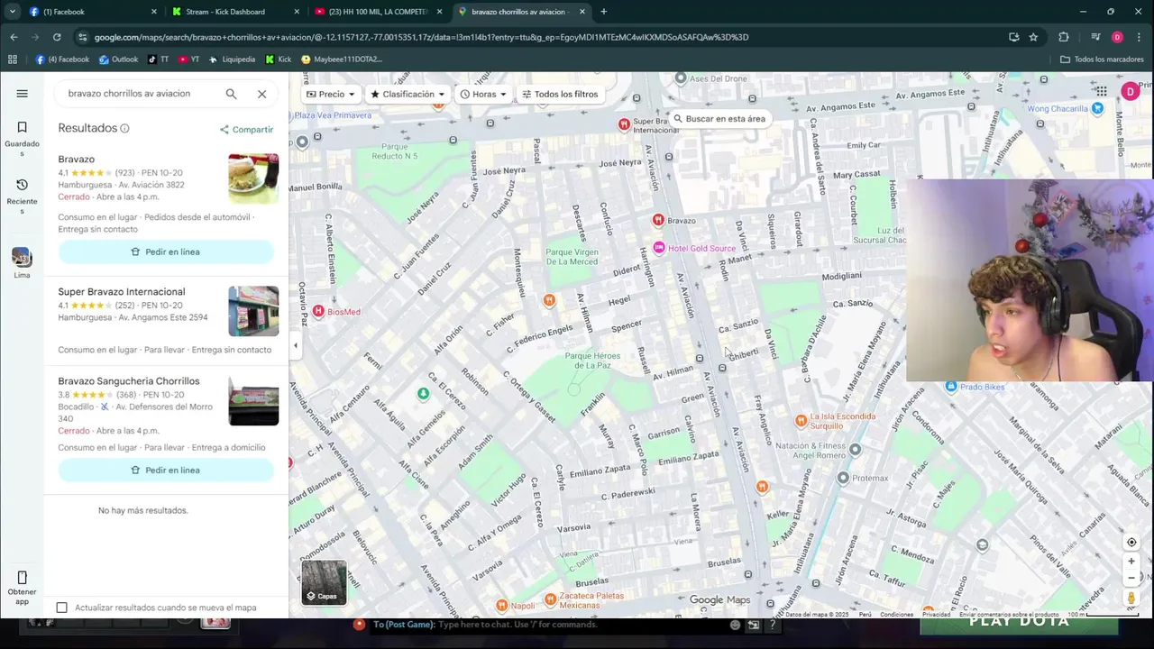Image resolution: width=1154 pixels, height=649 pixels.
Task: Click the Condiciones link in map footer
Action: tap(896, 615)
